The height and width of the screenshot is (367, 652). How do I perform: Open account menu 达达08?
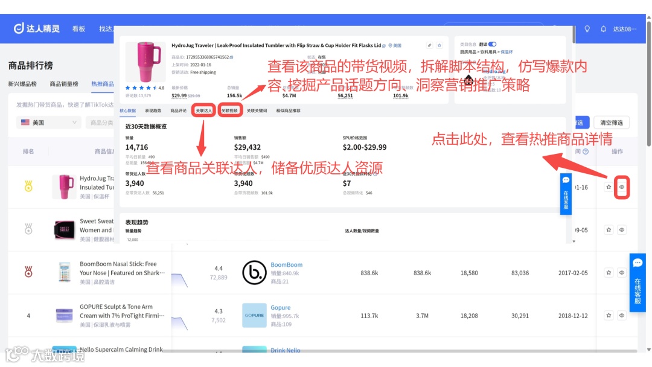point(625,29)
